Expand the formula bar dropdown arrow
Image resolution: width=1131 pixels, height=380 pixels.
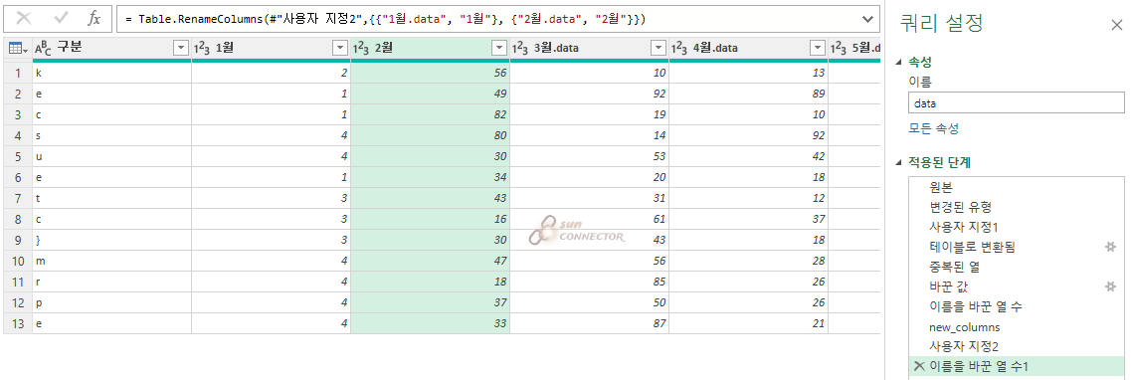tap(866, 19)
